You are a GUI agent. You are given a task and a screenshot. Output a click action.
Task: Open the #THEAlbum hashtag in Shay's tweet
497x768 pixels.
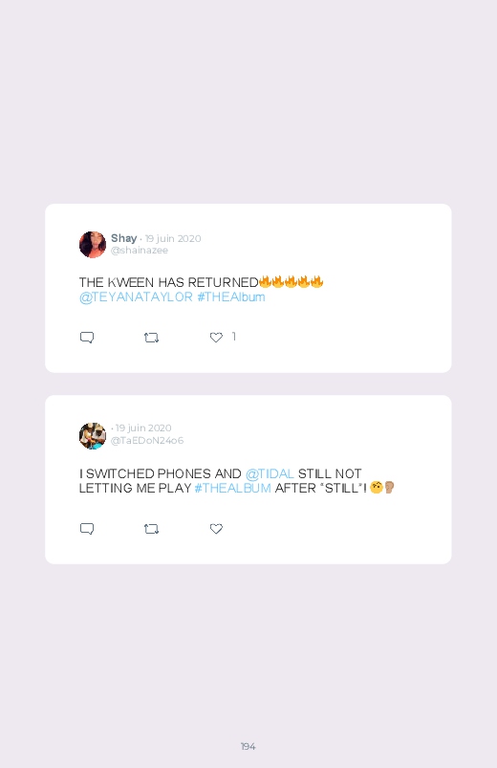(x=231, y=296)
